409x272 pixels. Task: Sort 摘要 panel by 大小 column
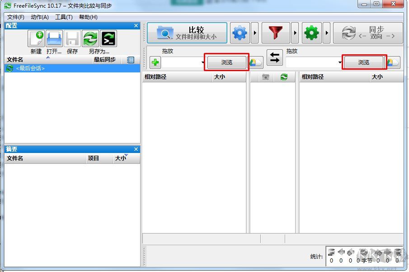[x=126, y=158]
